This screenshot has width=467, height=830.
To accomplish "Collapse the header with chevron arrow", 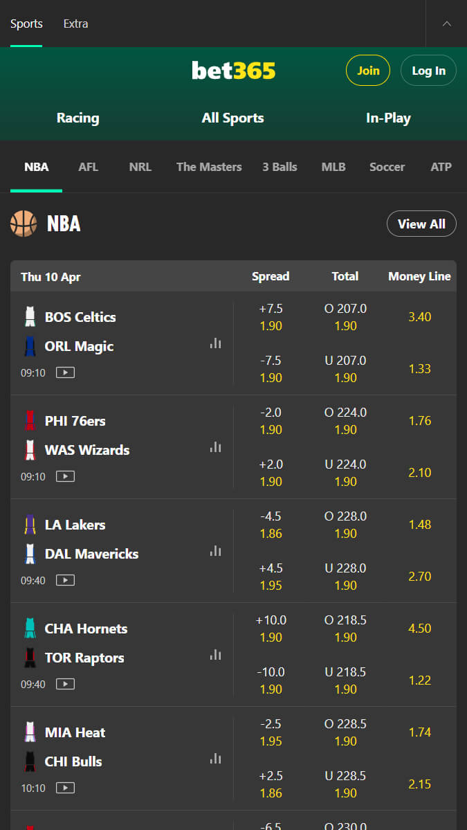I will [447, 24].
